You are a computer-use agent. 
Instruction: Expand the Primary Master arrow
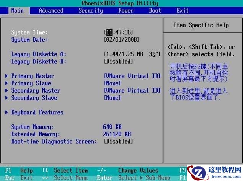[7, 76]
